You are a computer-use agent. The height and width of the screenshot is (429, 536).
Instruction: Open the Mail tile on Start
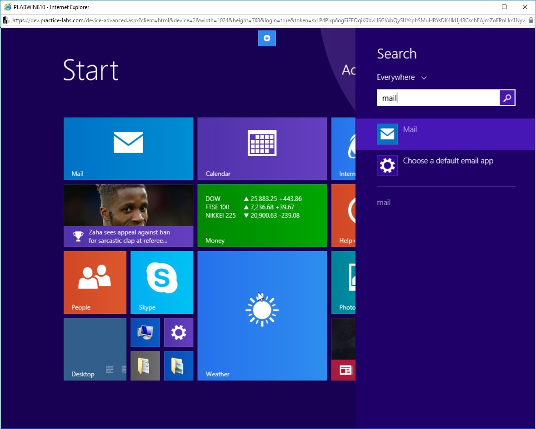[x=128, y=148]
